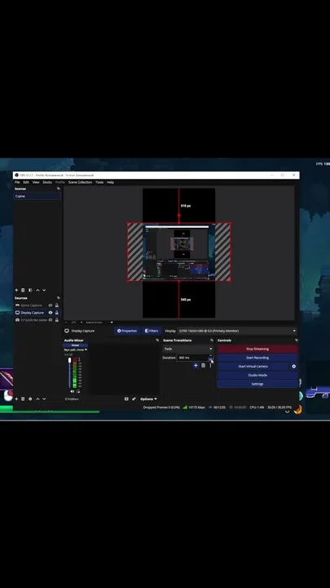Open Virtual Camera configuration gear

pyautogui.click(x=293, y=367)
